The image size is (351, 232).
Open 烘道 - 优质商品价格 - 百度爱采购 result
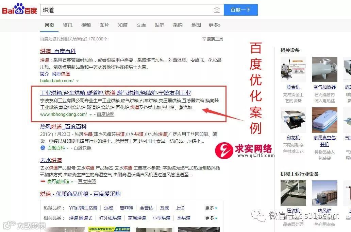click(x=80, y=194)
